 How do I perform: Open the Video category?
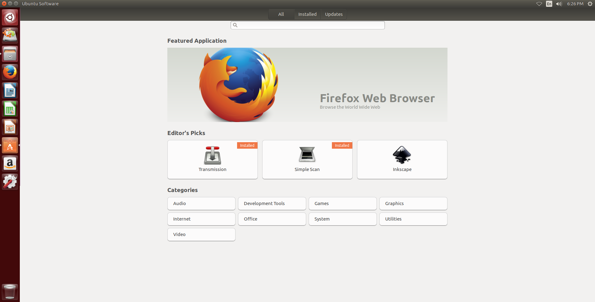point(201,234)
